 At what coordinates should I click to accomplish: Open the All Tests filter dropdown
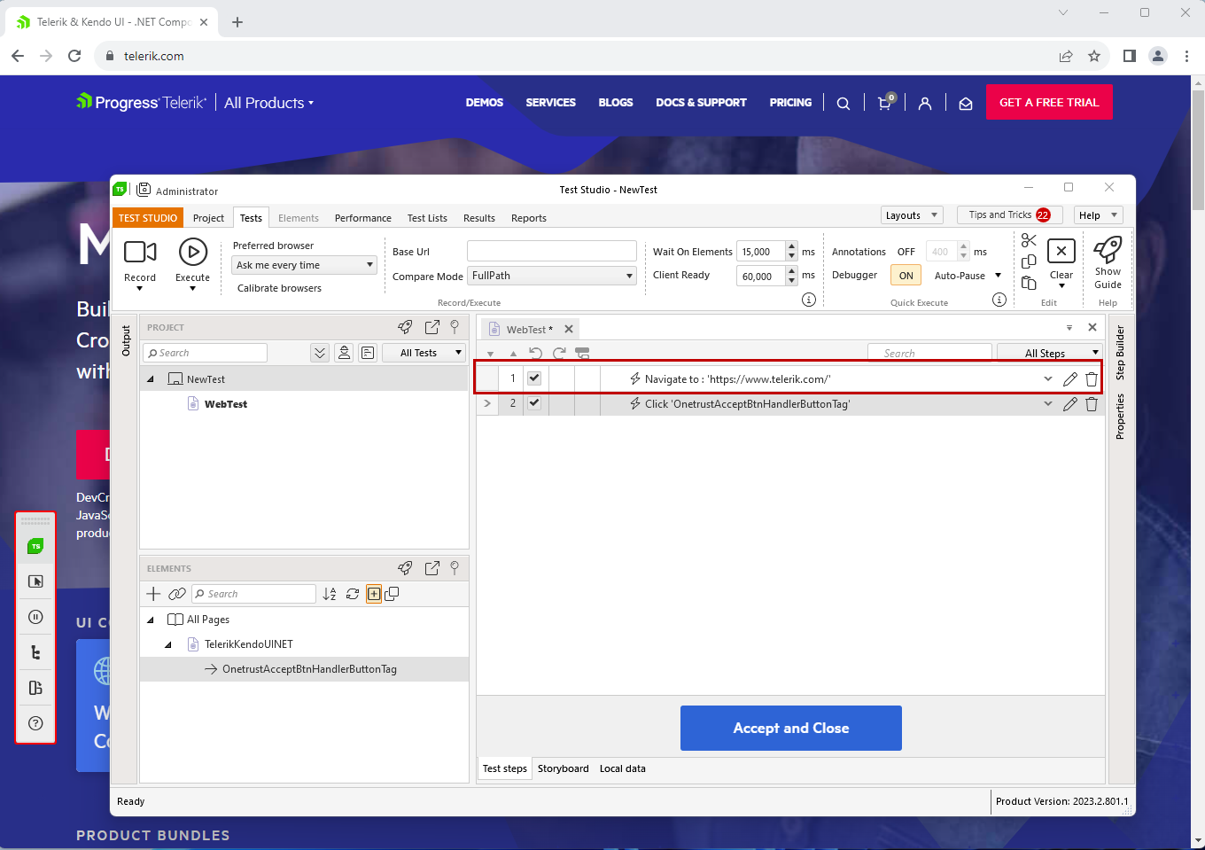(424, 353)
